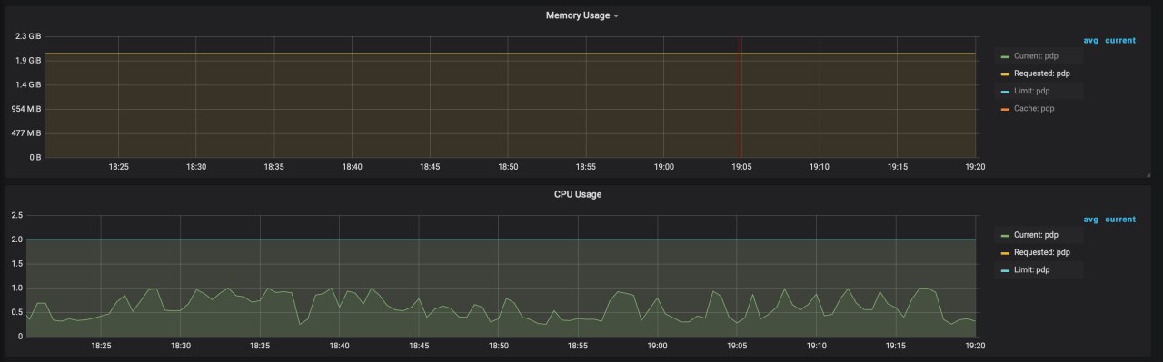The height and width of the screenshot is (362, 1163).
Task: Click the 2.0 label on CPU axis
Action: (16, 240)
